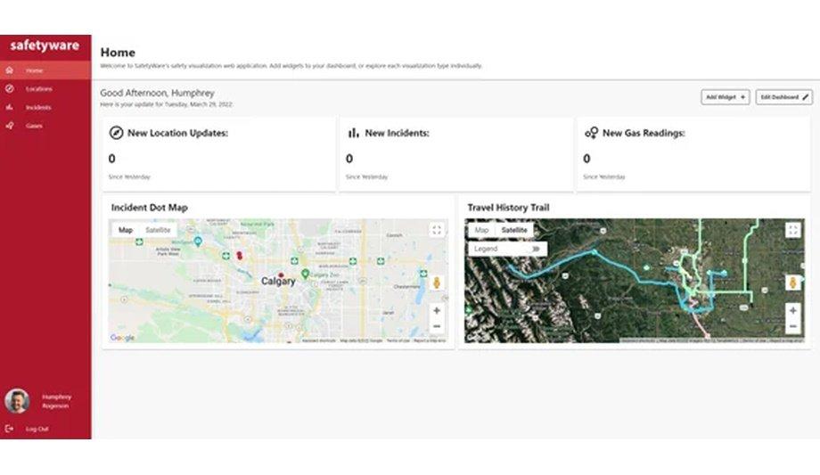820x475 pixels.
Task: Click the gas molecule icon in New Gas Readings card
Action: click(x=592, y=133)
